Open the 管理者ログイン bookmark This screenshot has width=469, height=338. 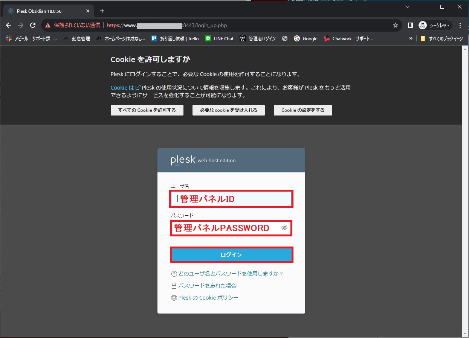point(258,38)
